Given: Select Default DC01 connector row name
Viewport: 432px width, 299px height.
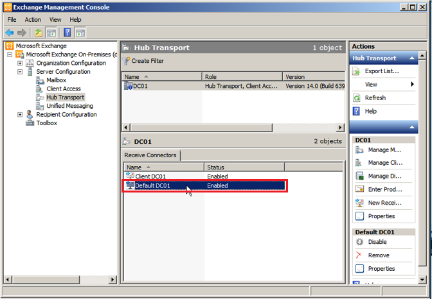Looking at the screenshot, I should [x=152, y=185].
